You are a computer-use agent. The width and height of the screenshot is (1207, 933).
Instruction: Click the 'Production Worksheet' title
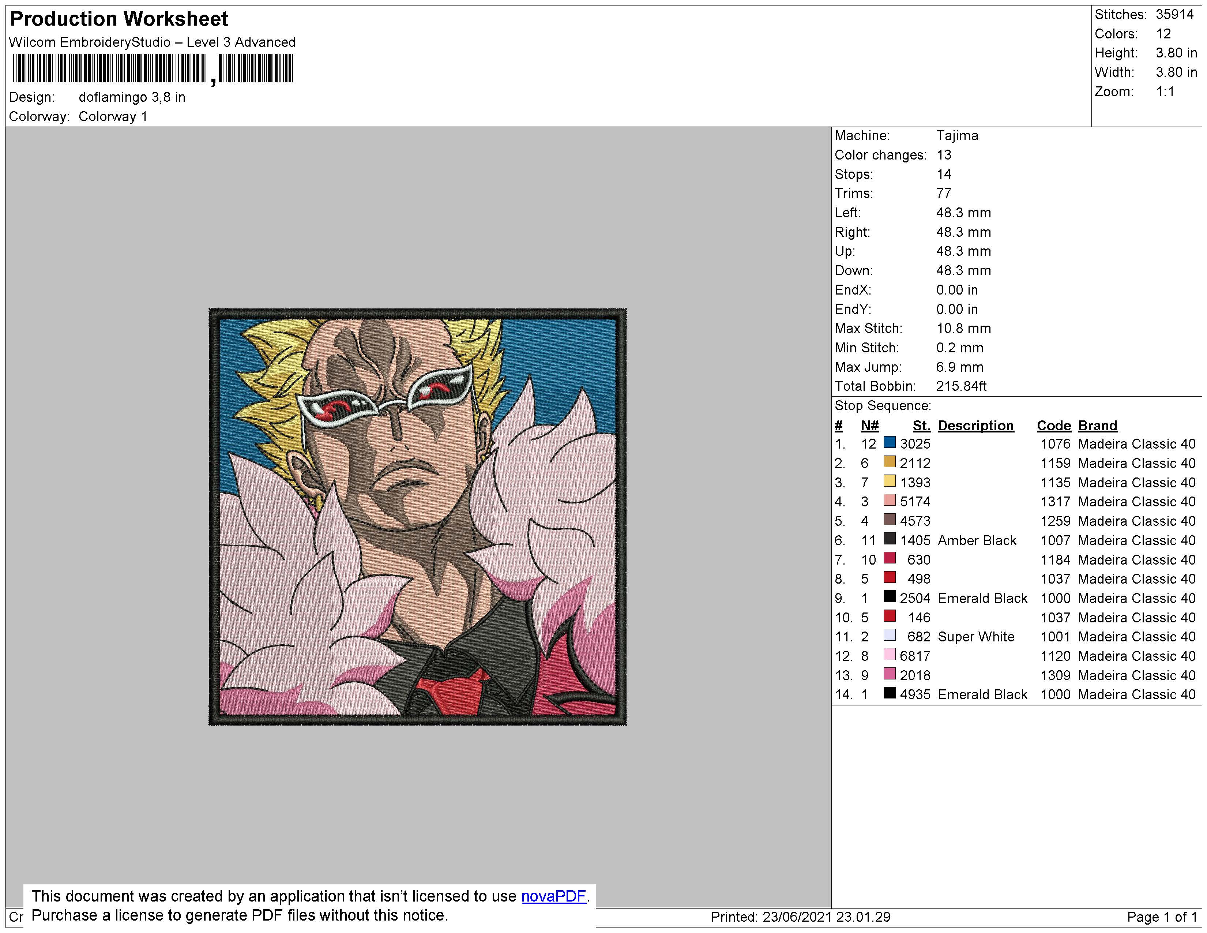coord(119,19)
